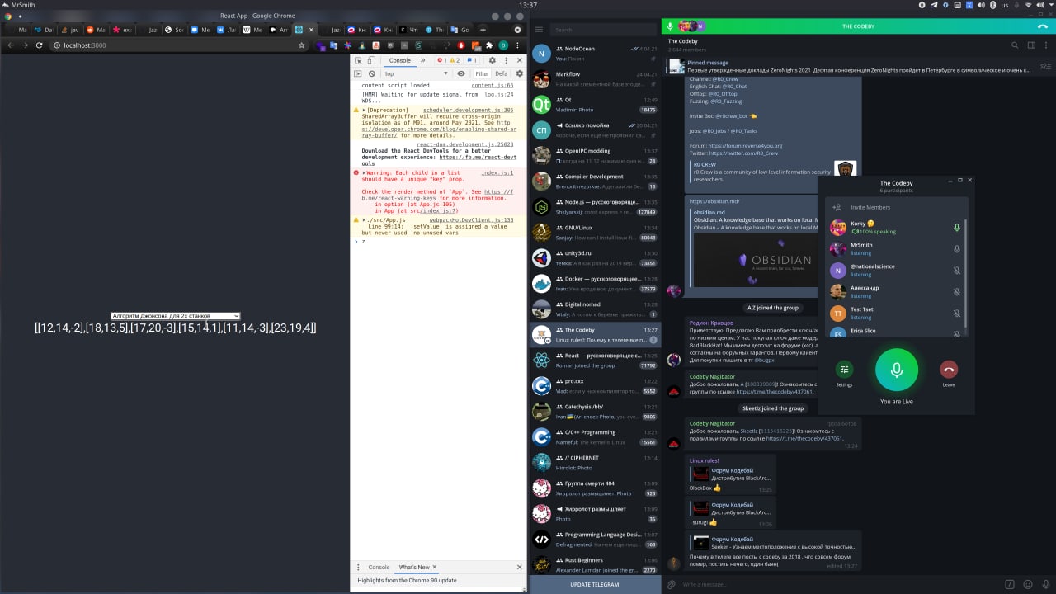Open the pinned messages list icon
Viewport: 1056px width, 594px height.
[x=1046, y=66]
